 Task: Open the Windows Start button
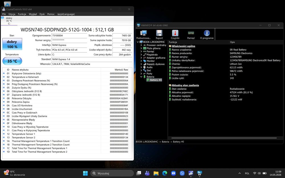point(85,173)
